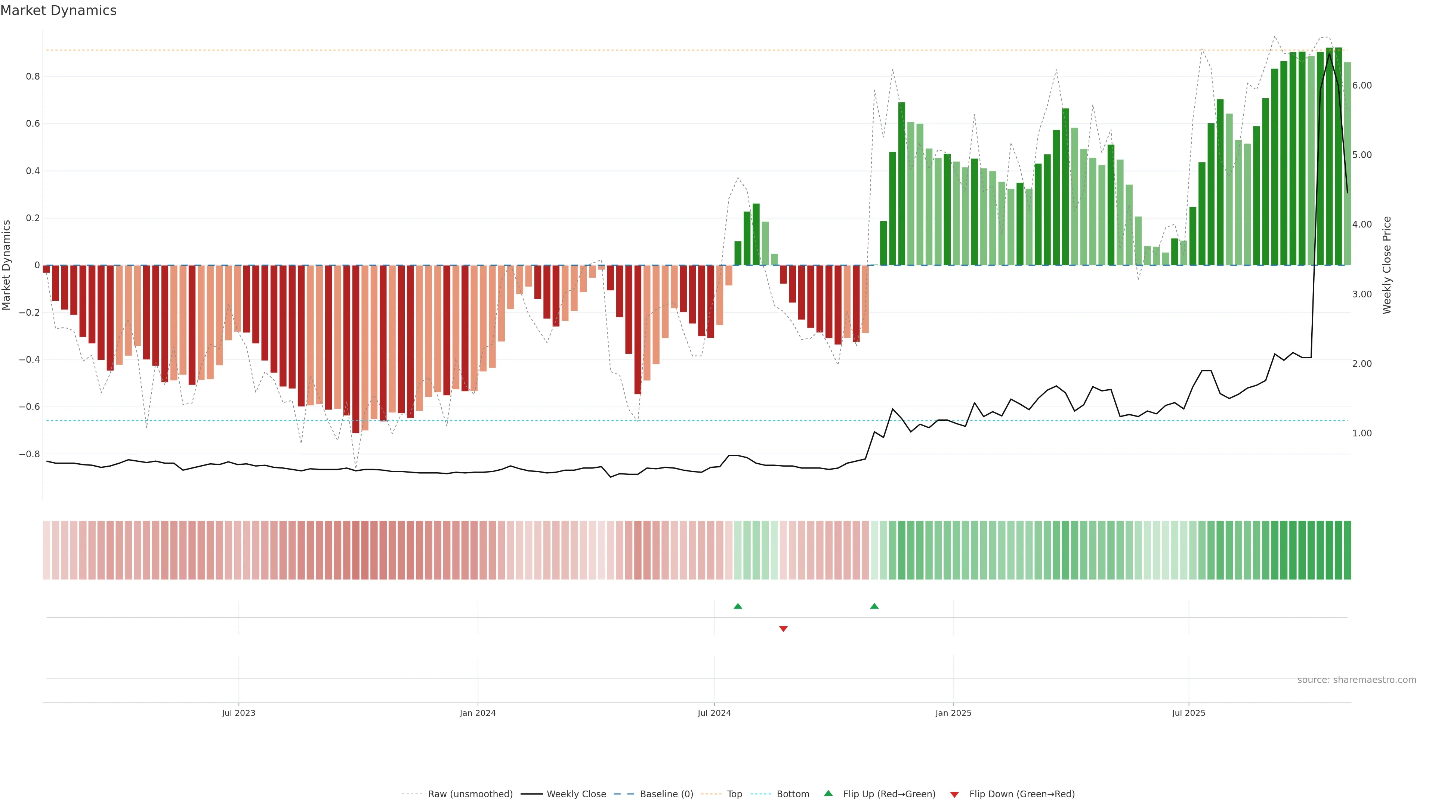Hide the Top series via its legend entry

(734, 794)
